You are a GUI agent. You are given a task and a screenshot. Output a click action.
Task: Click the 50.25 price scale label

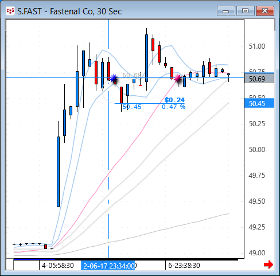(x=257, y=124)
